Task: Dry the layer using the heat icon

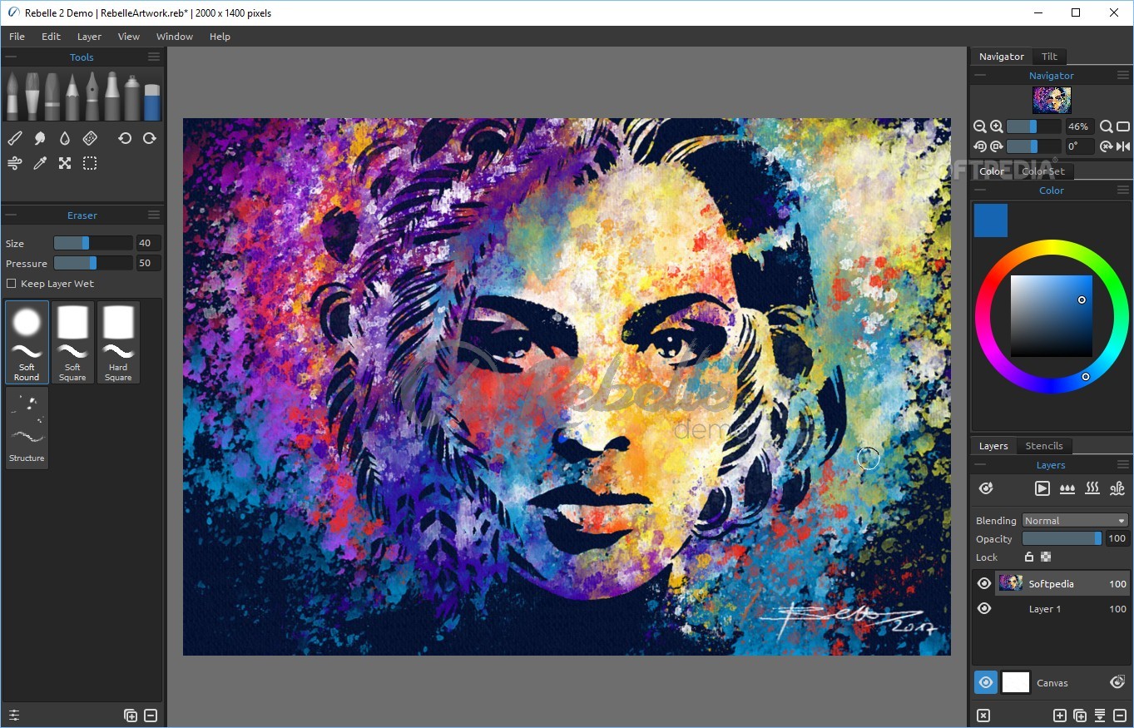Action: (x=1092, y=488)
